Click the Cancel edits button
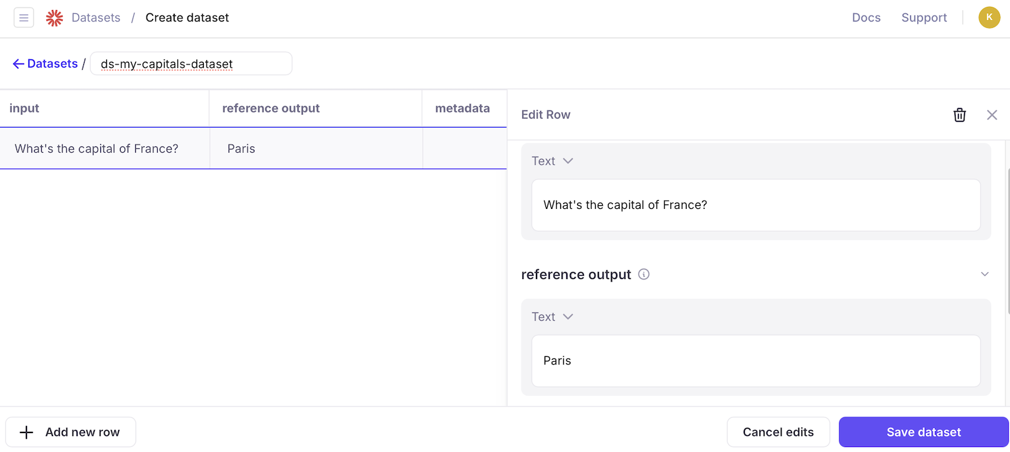The height and width of the screenshot is (452, 1010). (778, 432)
